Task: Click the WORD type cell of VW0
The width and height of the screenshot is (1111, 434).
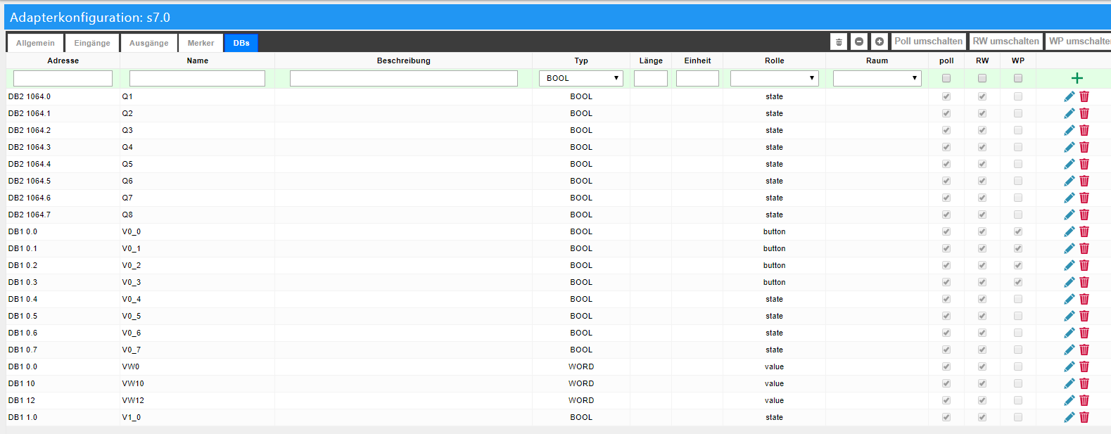Action: click(x=581, y=366)
